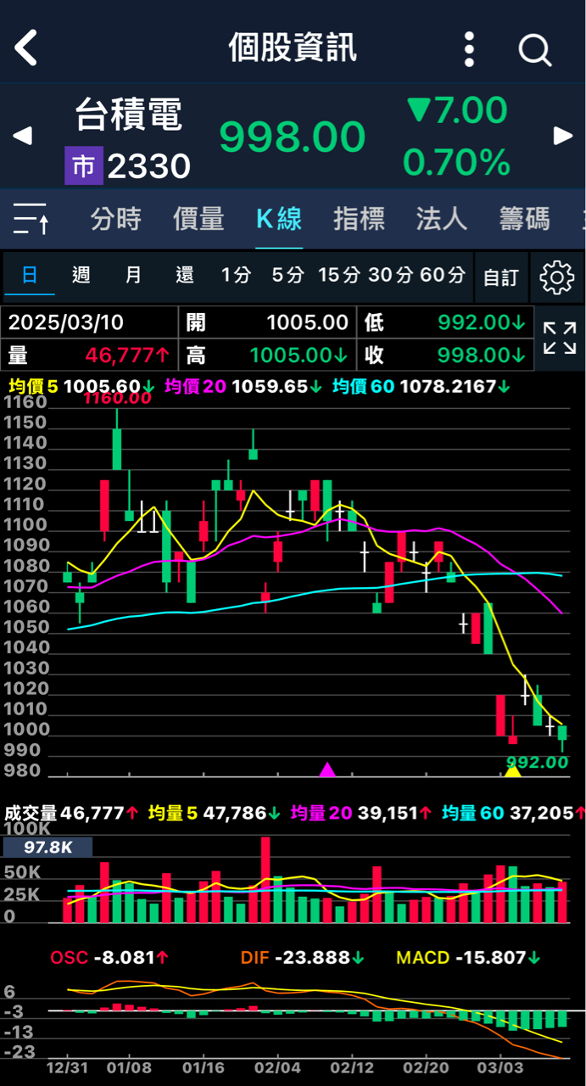Viewport: 586px width, 1086px height.
Task: Tap the 97.8K volume scale tag
Action: 47,847
